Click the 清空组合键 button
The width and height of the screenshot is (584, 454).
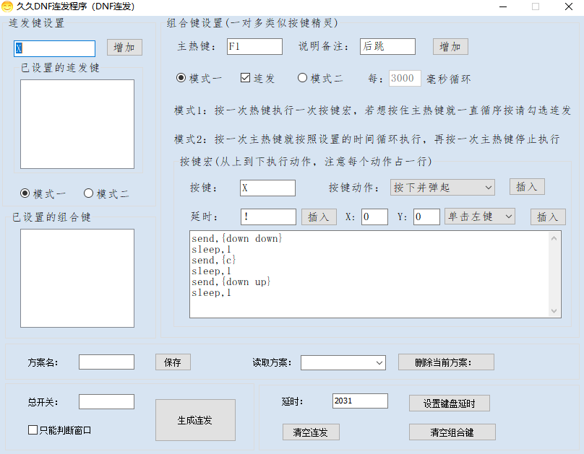point(452,432)
